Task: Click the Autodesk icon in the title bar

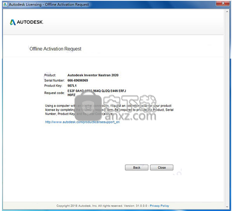Action: pos(4,4)
